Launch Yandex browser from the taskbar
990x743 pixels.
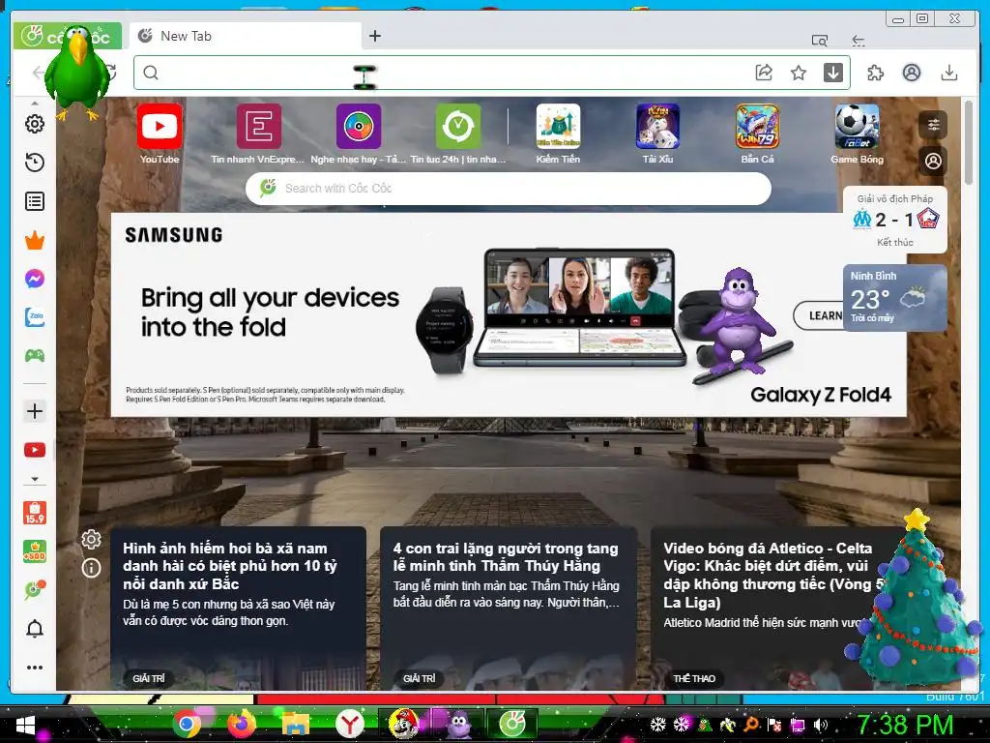pos(350,724)
